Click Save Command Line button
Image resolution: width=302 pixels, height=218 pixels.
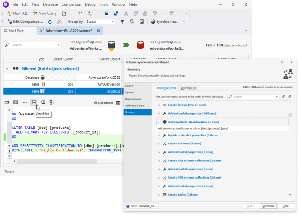pos(142,206)
